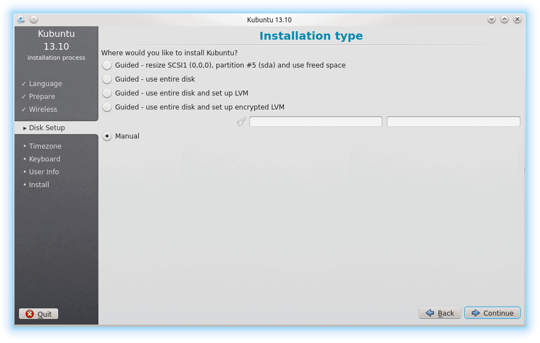Click 'Where would you like to install Kubuntu?' text
540x343 pixels.
coord(169,53)
